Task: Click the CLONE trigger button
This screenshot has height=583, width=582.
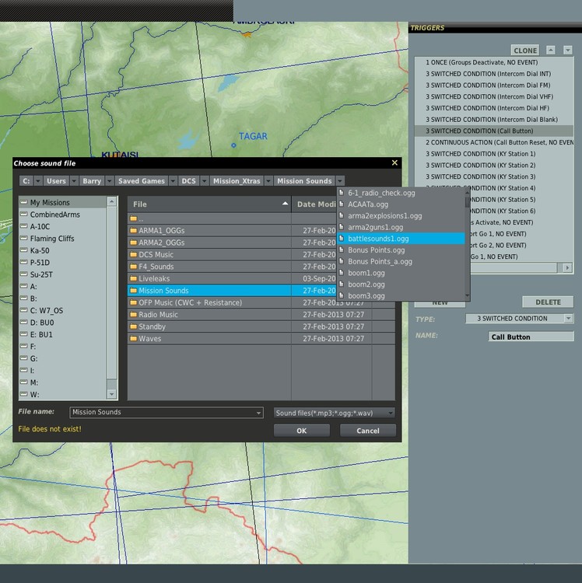Action: [525, 51]
